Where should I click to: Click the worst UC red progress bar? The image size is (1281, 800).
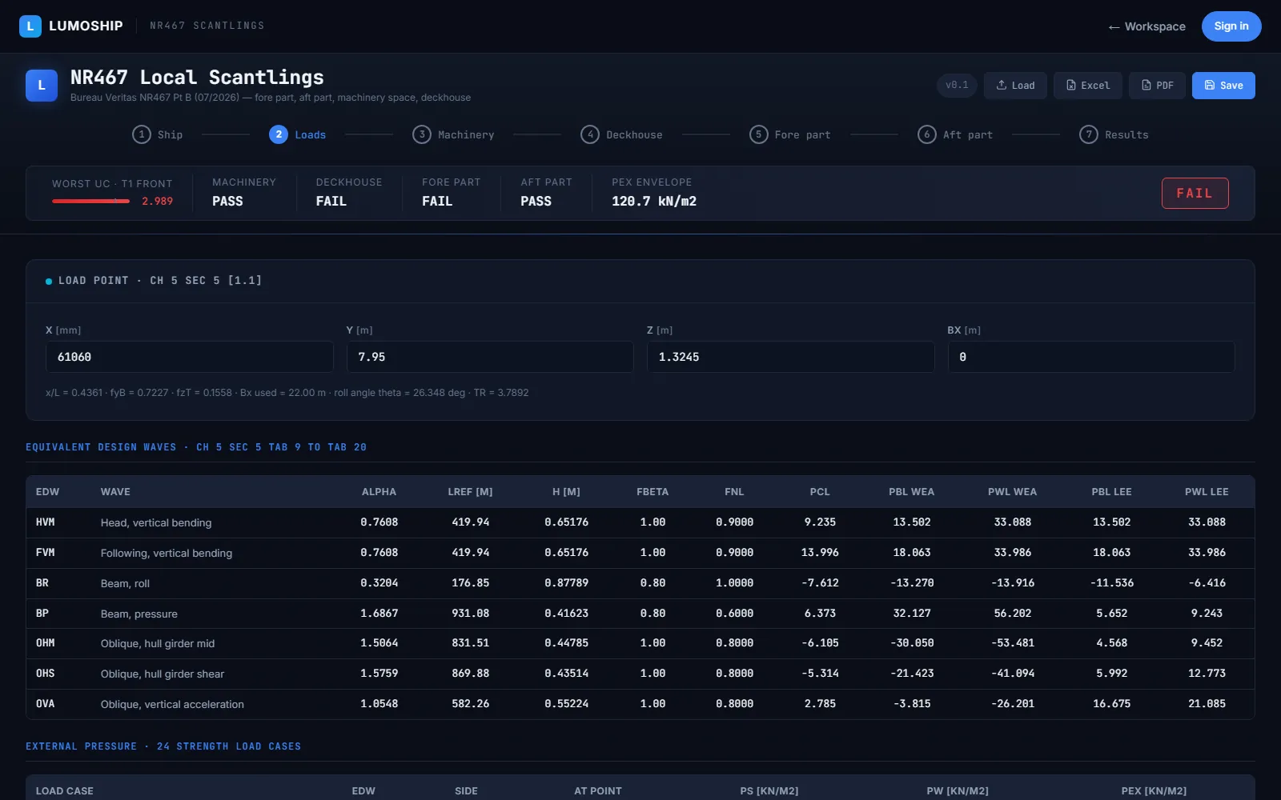coord(90,201)
